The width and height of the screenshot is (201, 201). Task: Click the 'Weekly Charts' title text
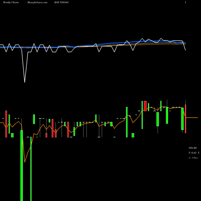(11, 2)
